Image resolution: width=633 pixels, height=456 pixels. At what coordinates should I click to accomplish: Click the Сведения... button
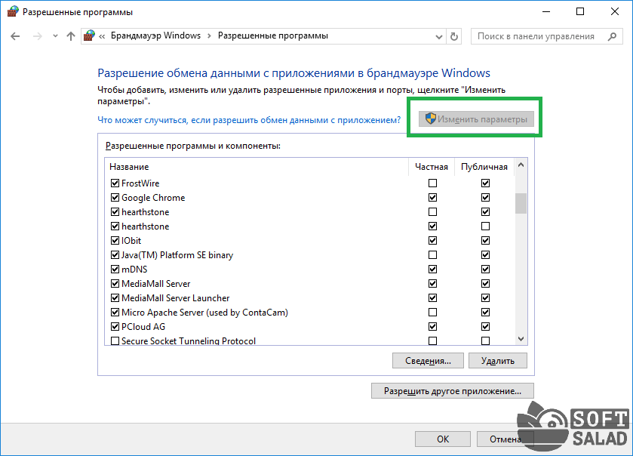click(428, 361)
